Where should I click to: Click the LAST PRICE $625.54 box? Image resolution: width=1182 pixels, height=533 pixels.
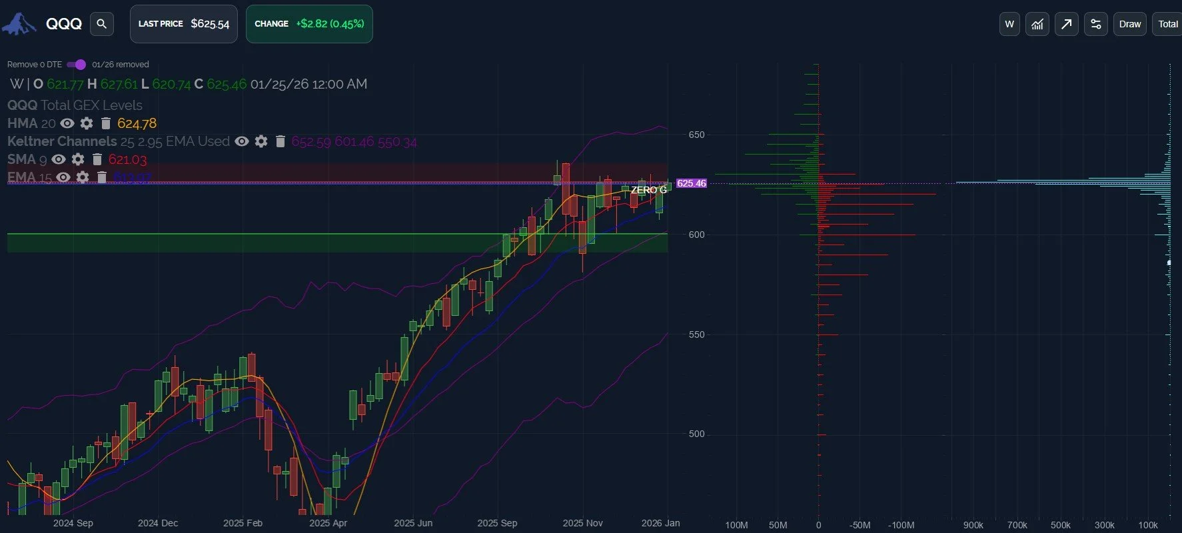(x=184, y=24)
